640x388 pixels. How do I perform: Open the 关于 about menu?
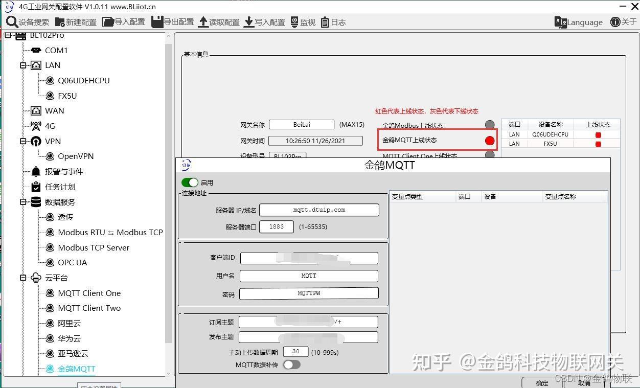point(623,22)
